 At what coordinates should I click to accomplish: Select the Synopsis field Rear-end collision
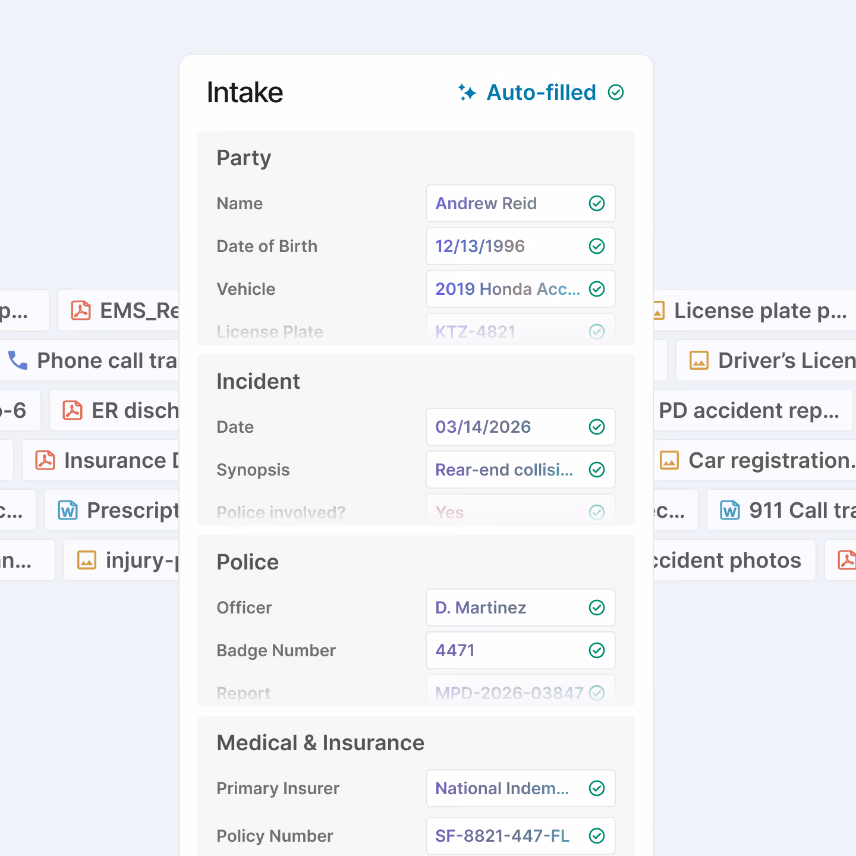(x=521, y=470)
